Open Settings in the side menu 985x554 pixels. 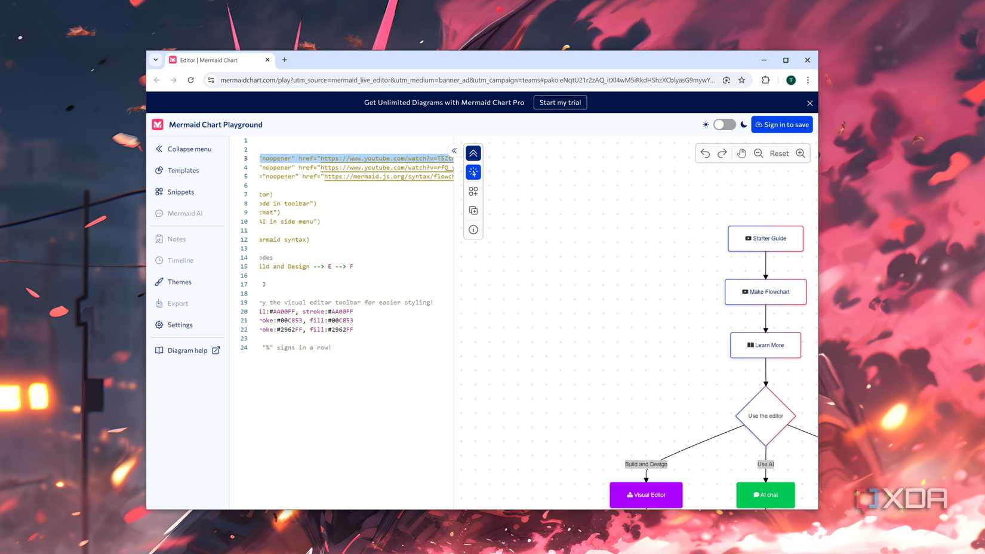click(x=174, y=325)
